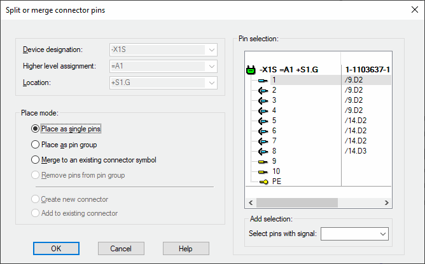425x264 pixels.
Task: Click the pin 5 connector icon
Action: (263, 121)
